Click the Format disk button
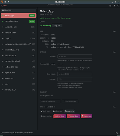 click(x=73, y=116)
